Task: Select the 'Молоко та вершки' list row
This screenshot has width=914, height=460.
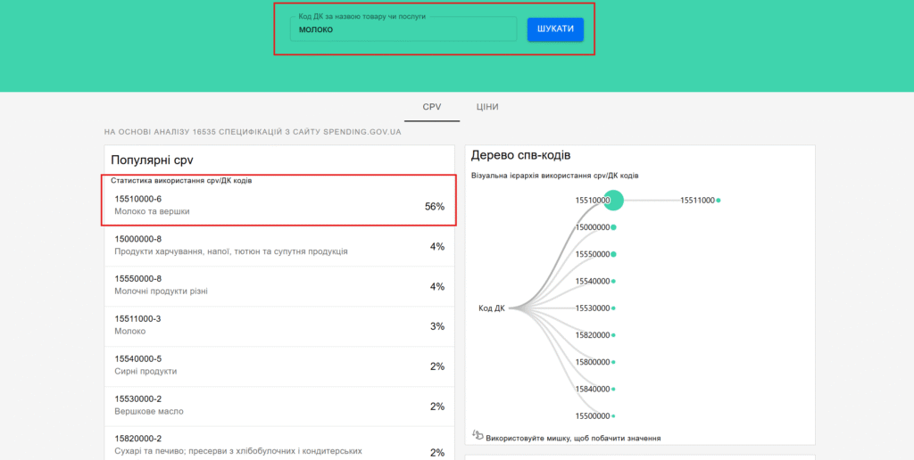Action: pos(279,205)
